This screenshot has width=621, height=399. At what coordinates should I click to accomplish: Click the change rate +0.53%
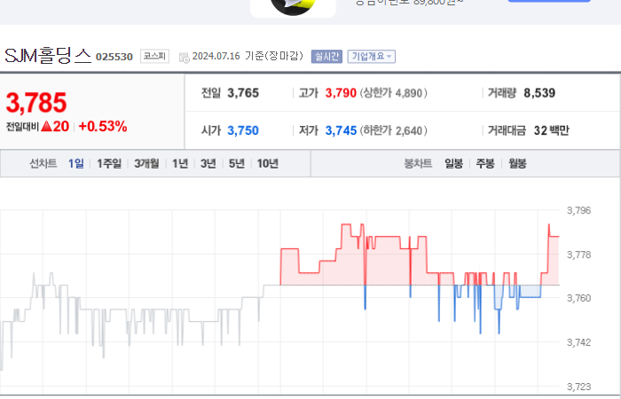coord(103,126)
